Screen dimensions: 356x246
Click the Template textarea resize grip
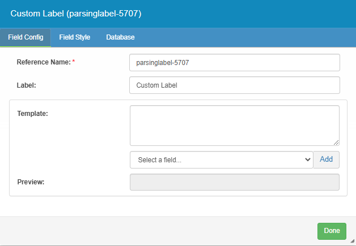click(x=336, y=143)
